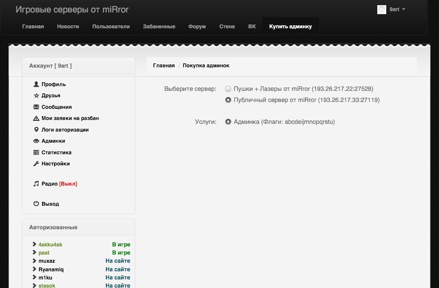439x288 pixels.
Task: Open the Статистика sidebar link
Action: pyautogui.click(x=57, y=152)
